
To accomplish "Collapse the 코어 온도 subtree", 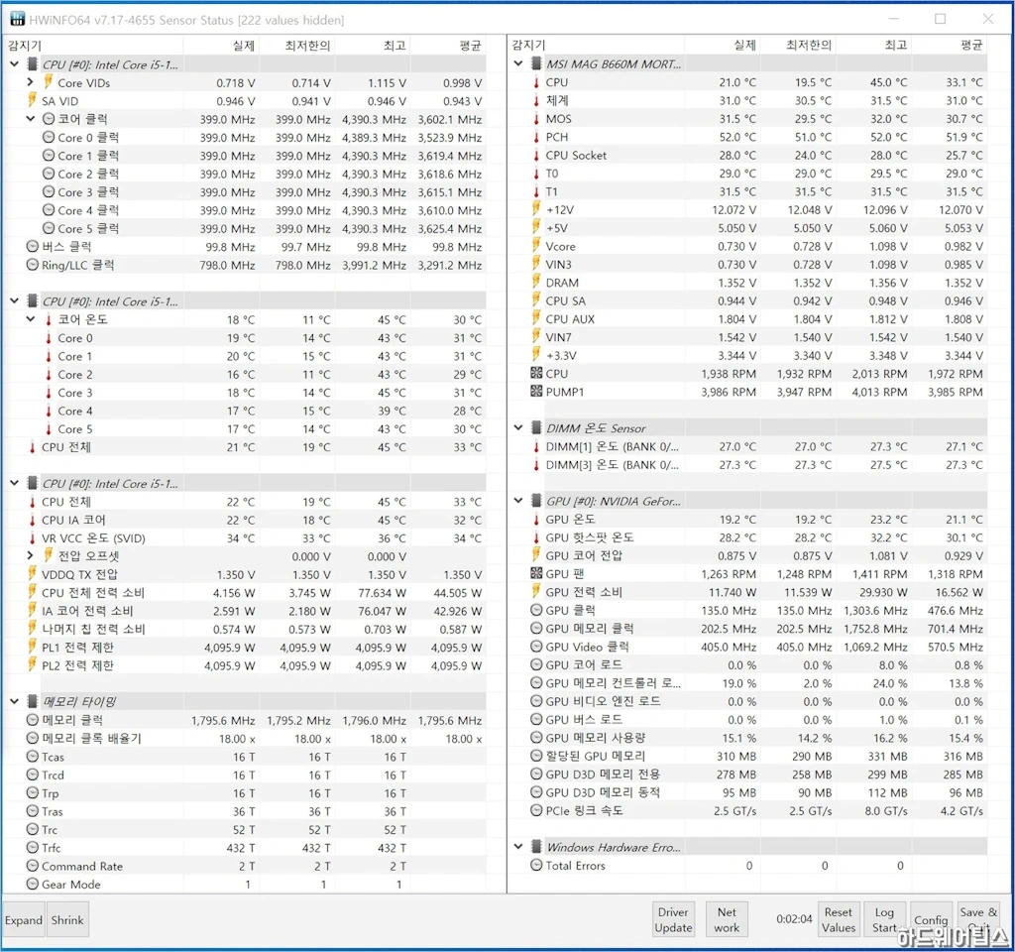I will 30,318.
